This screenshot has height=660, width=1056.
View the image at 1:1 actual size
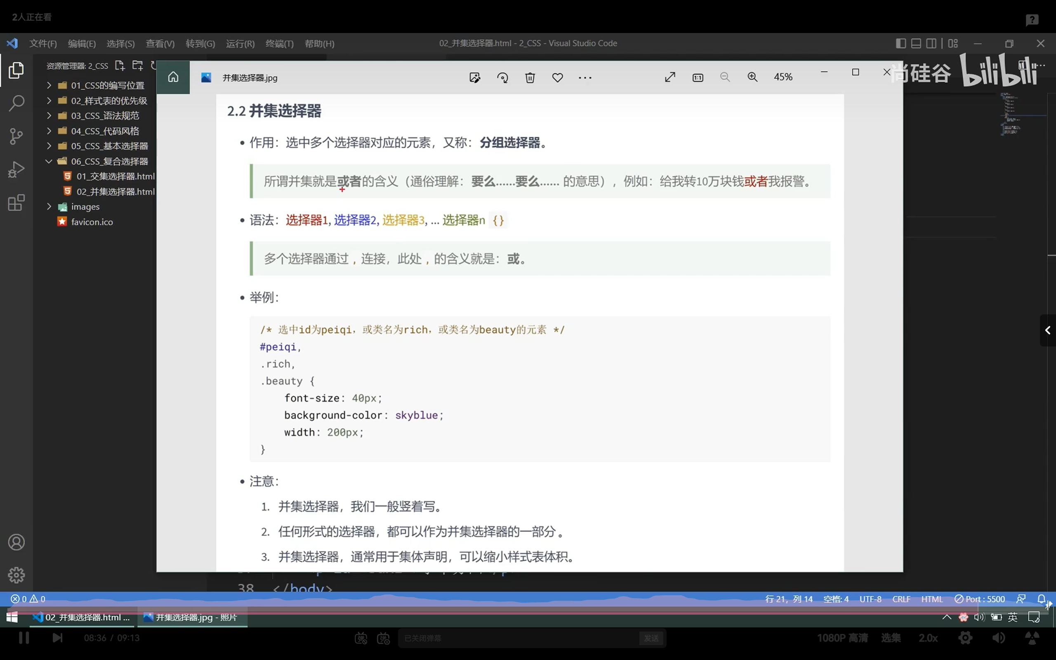coord(697,77)
